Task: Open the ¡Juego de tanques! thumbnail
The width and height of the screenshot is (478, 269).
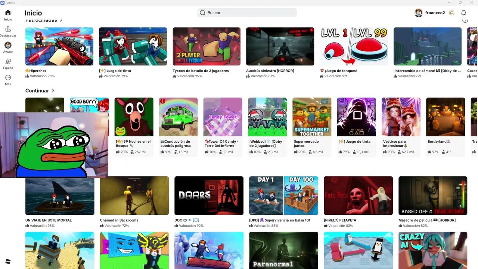Action: pos(354,46)
